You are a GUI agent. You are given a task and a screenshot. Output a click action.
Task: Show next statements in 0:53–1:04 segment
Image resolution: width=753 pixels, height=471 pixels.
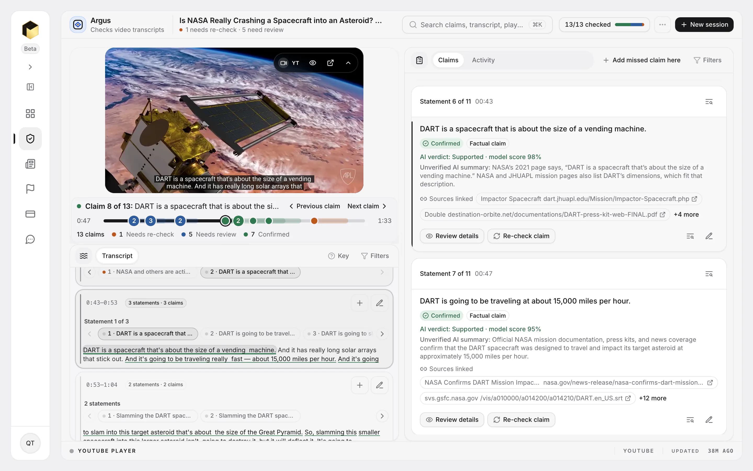click(x=382, y=416)
